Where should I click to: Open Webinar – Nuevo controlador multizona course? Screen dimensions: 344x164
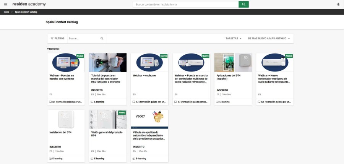[x=274, y=79]
